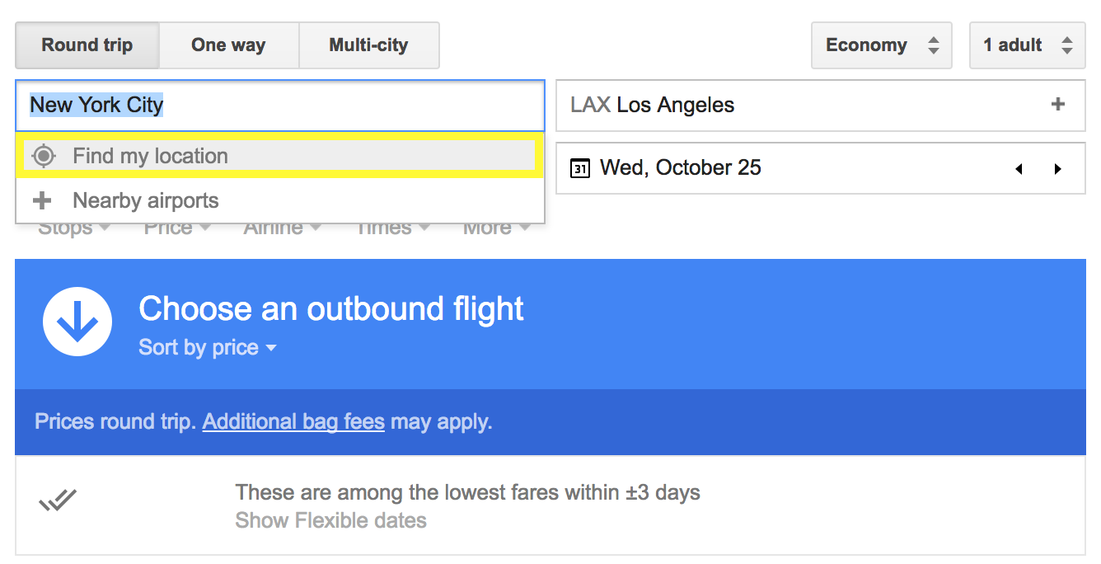
Task: Click the next-date right arrow
Action: [x=1058, y=168]
